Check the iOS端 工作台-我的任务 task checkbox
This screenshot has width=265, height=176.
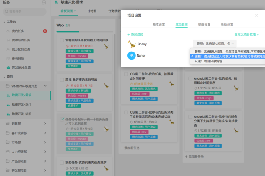pyautogui.click(x=126, y=74)
